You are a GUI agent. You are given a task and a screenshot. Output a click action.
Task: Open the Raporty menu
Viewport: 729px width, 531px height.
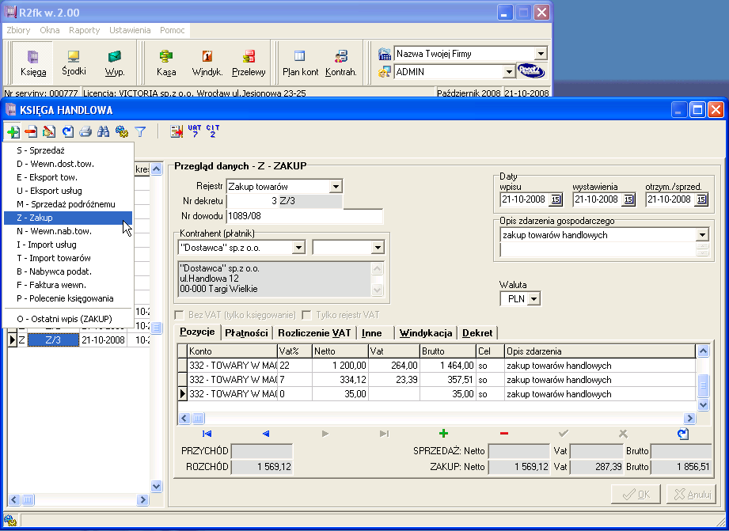(x=84, y=30)
